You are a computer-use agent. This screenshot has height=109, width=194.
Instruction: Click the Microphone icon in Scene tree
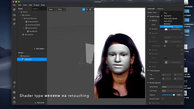point(23,35)
